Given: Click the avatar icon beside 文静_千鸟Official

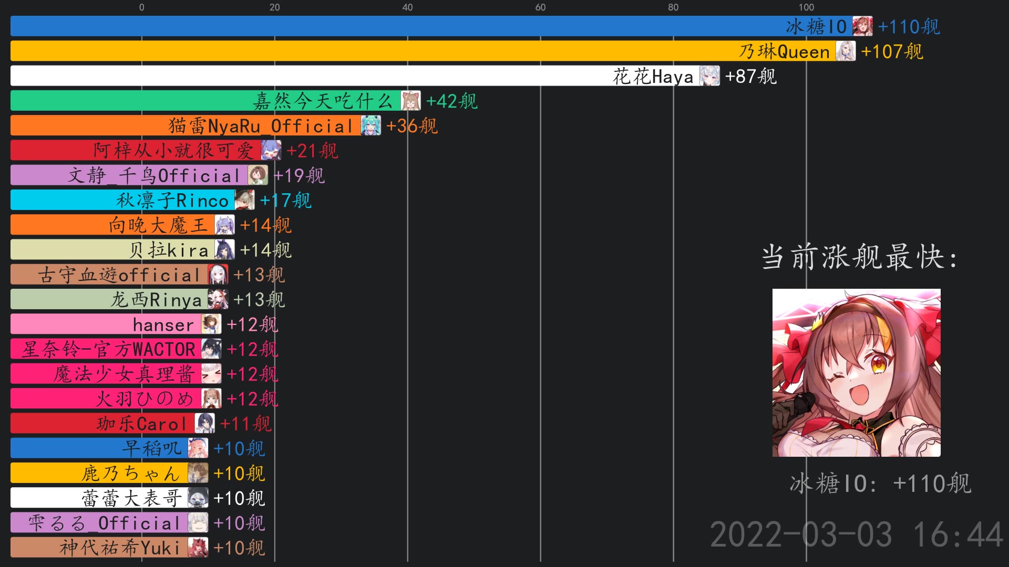Looking at the screenshot, I should pyautogui.click(x=258, y=175).
